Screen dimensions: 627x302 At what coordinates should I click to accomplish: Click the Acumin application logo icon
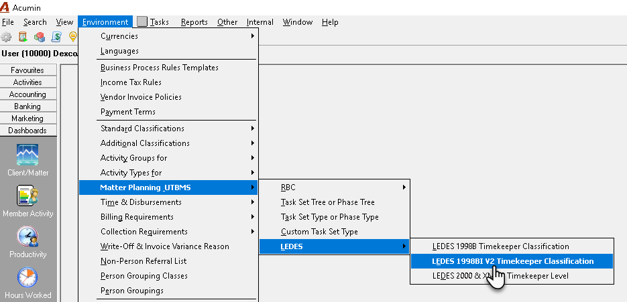5,7
